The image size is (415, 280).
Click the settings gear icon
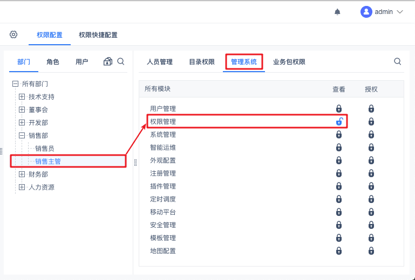click(x=13, y=34)
